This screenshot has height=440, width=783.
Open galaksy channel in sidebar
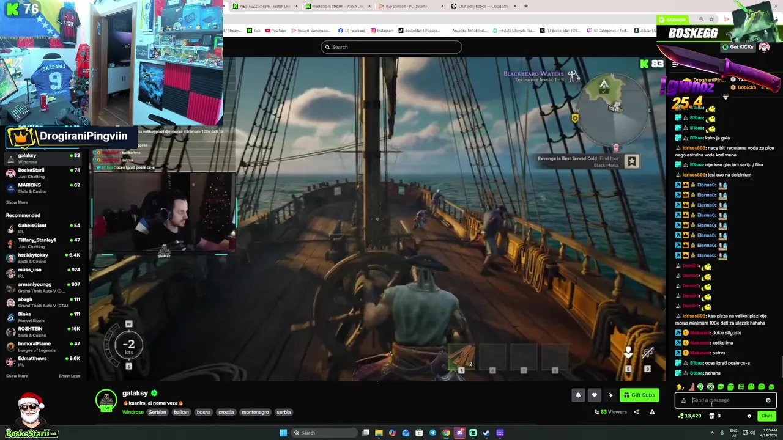pos(43,158)
